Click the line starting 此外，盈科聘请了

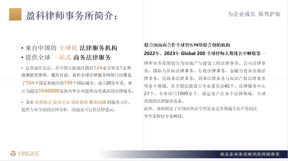[201, 109]
